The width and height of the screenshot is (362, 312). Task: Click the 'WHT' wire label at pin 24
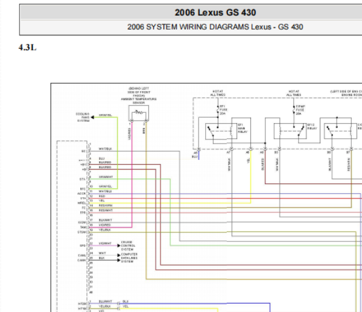[102, 253]
